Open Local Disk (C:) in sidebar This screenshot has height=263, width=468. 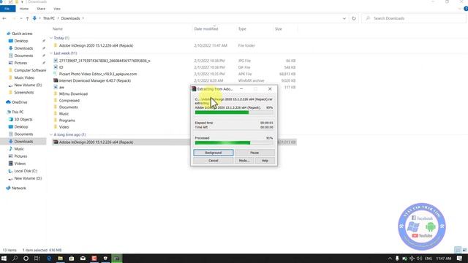tap(26, 171)
